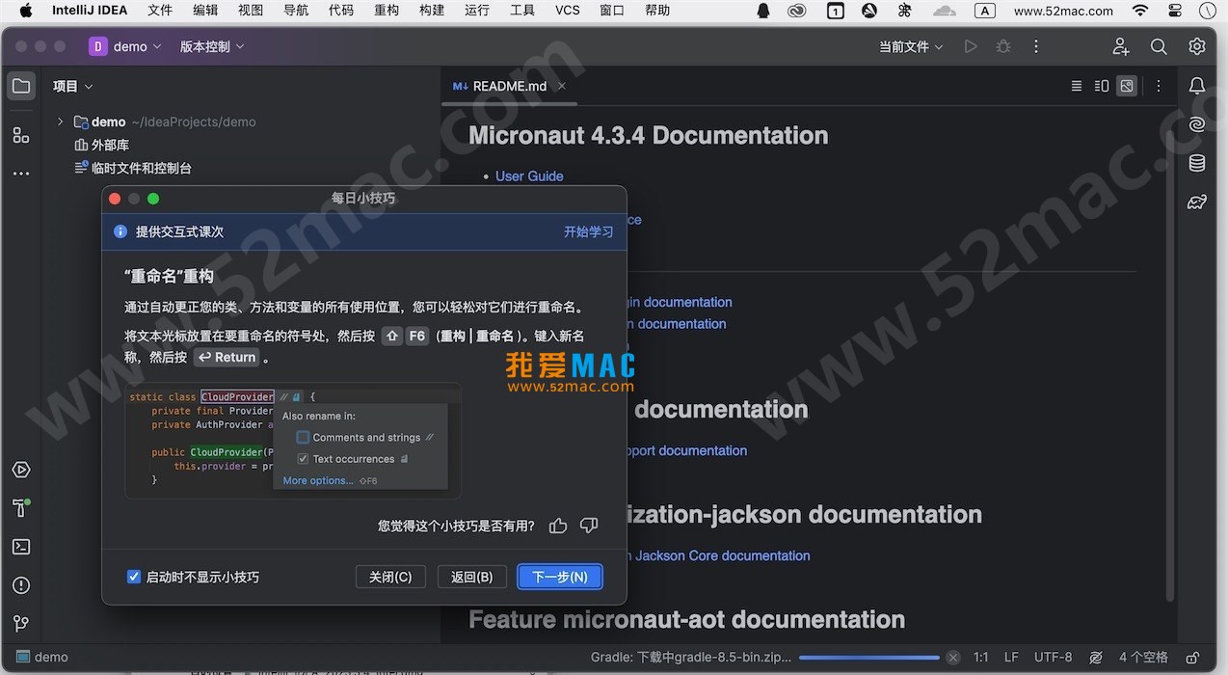Click the 下一步(N) button
The height and width of the screenshot is (675, 1228).
560,577
